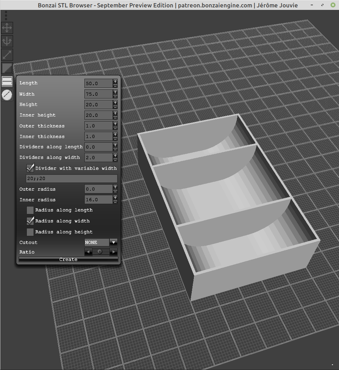Decrease Dividers along length value
The height and width of the screenshot is (370, 339).
[115, 149]
